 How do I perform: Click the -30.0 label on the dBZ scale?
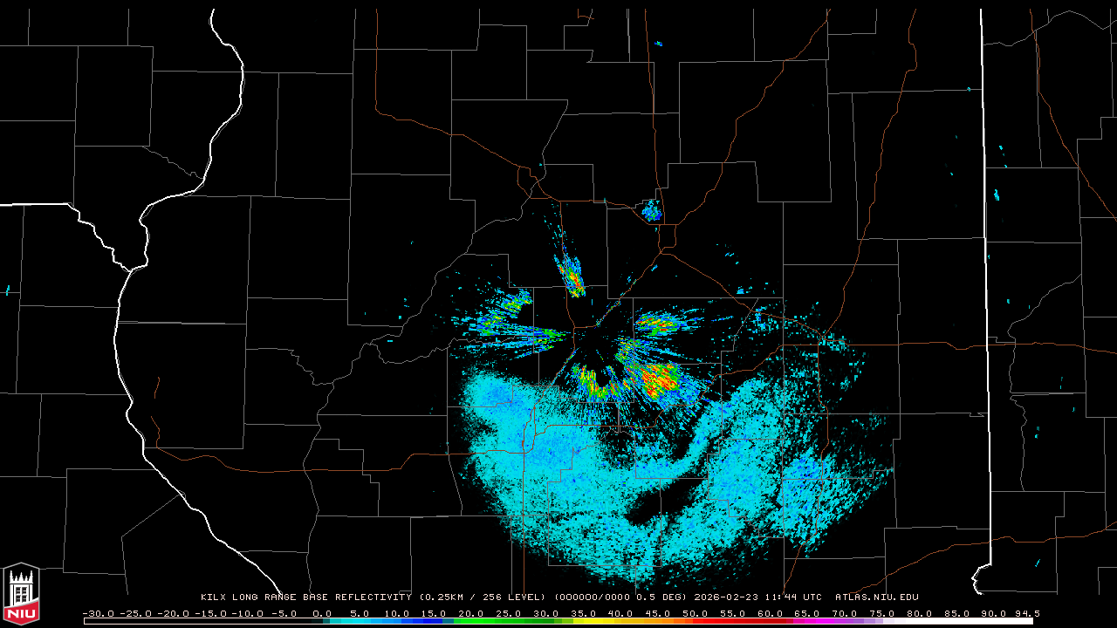pos(99,613)
